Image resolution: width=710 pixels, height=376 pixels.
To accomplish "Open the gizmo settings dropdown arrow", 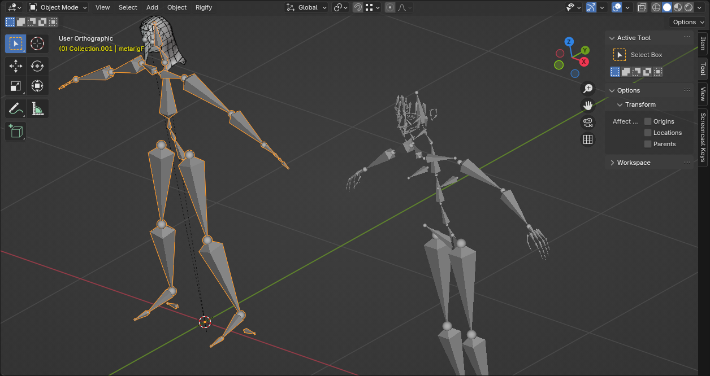I will tap(603, 7).
